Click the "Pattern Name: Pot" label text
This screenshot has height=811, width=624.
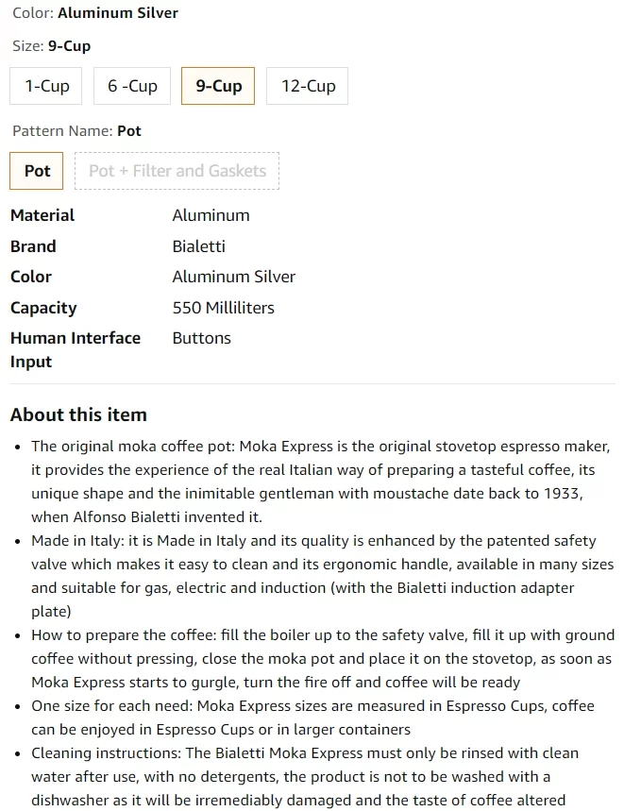[76, 131]
